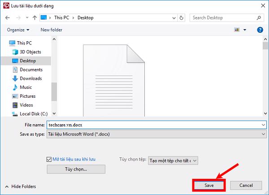Expand the Save as type dropdown
269x195 pixels.
263,134
